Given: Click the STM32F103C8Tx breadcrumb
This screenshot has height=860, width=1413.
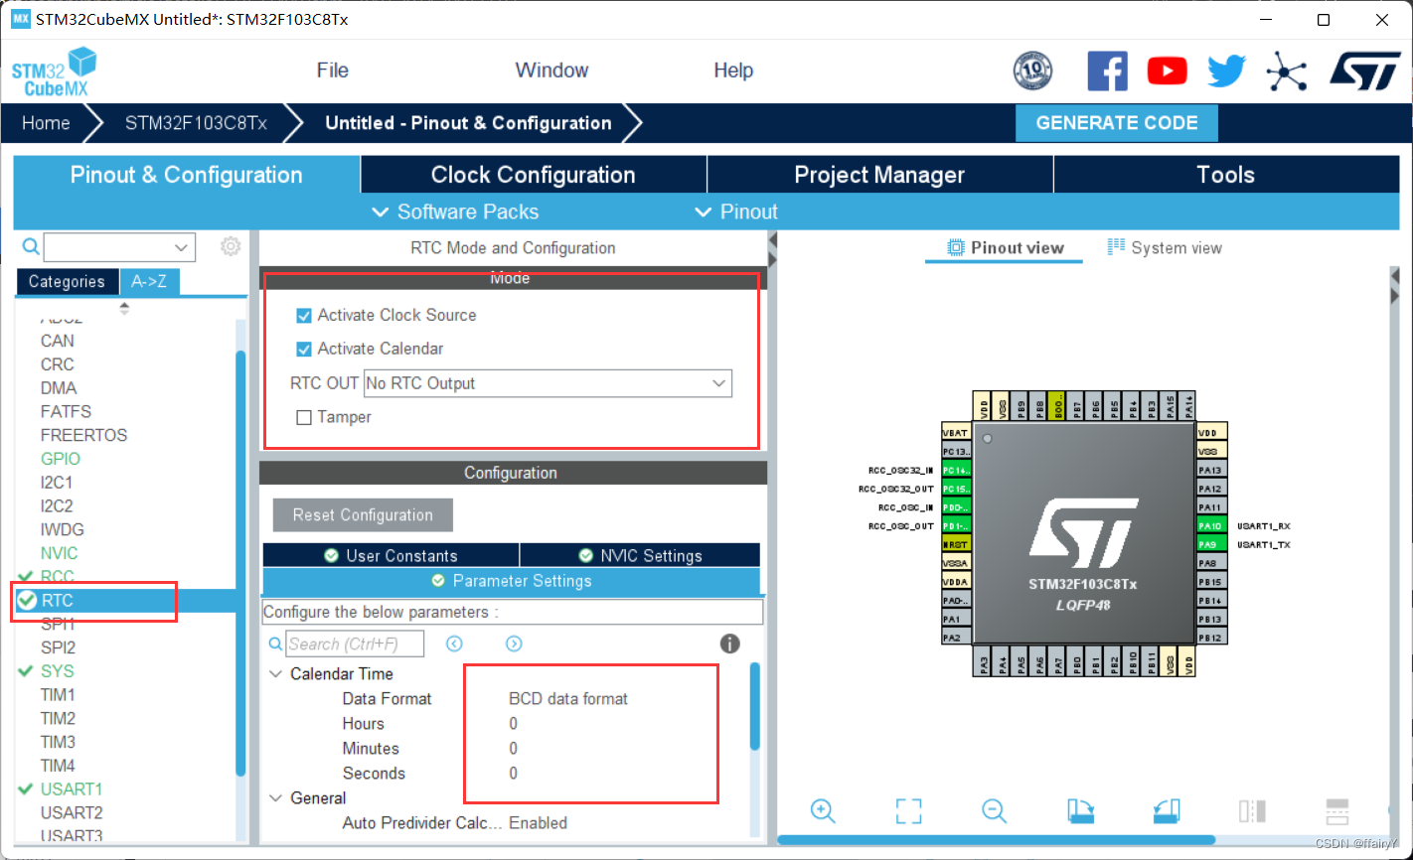Looking at the screenshot, I should pyautogui.click(x=196, y=123).
